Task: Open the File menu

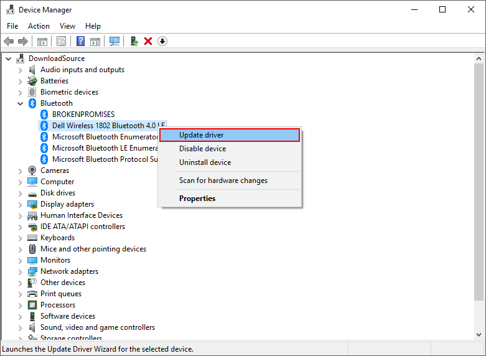Action: (12, 26)
